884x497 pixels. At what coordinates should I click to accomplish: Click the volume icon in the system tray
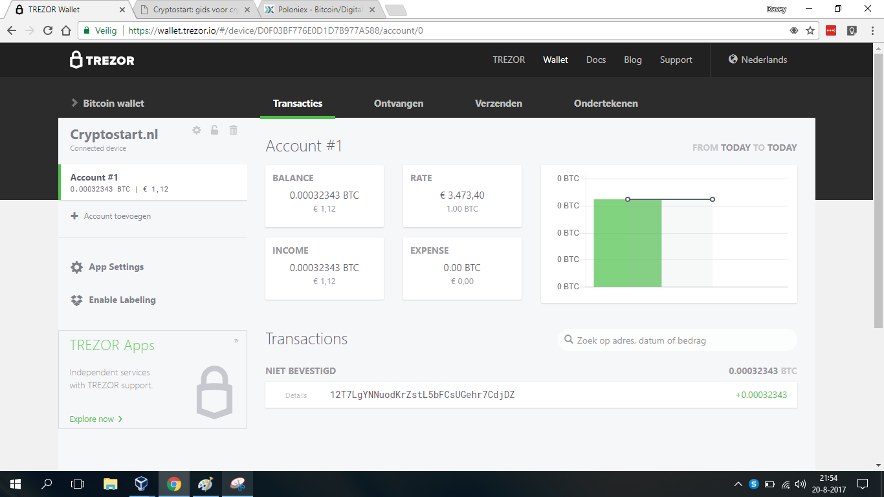[x=801, y=484]
